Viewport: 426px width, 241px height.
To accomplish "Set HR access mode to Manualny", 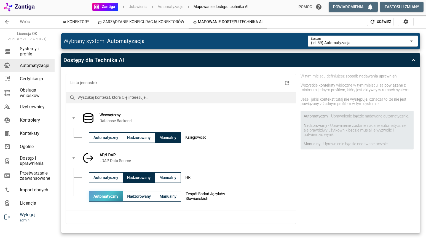I will pos(168,178).
